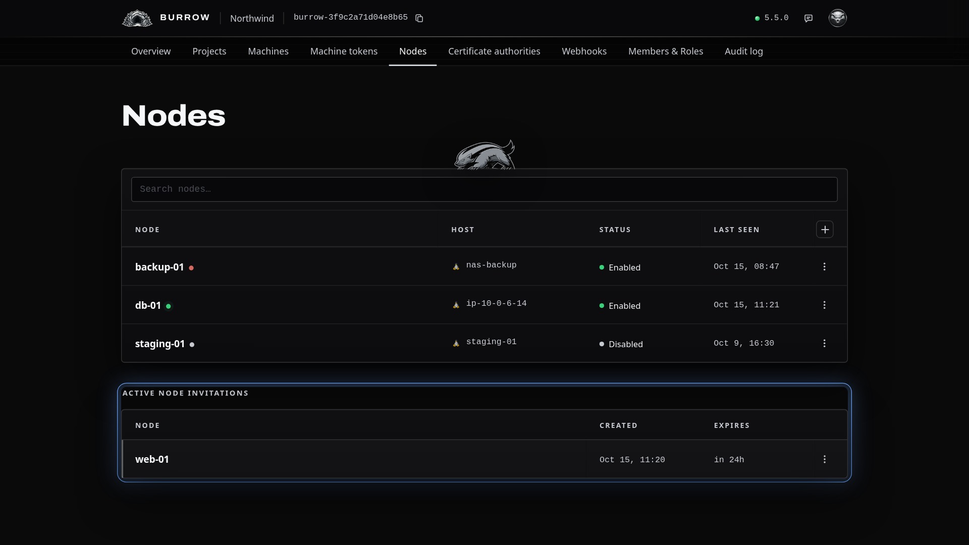Screen dimensions: 969x545
Task: Click created time Oct 15, 11:20
Action: [x=632, y=460]
